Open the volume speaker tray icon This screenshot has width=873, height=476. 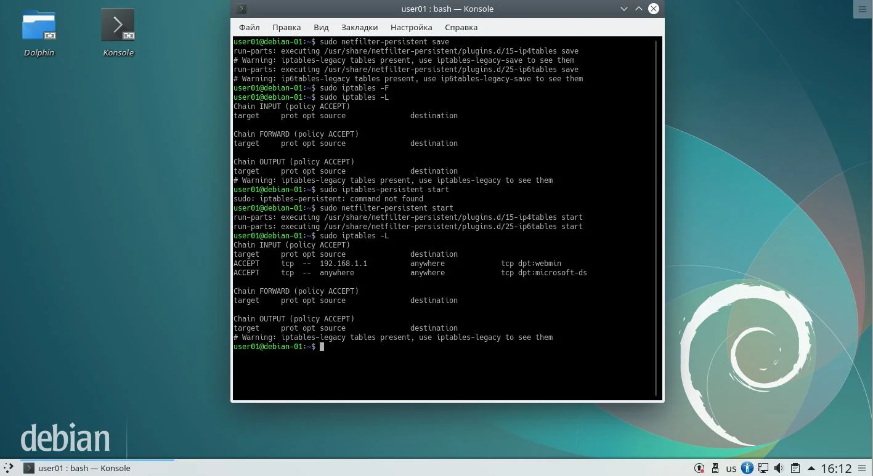point(779,469)
